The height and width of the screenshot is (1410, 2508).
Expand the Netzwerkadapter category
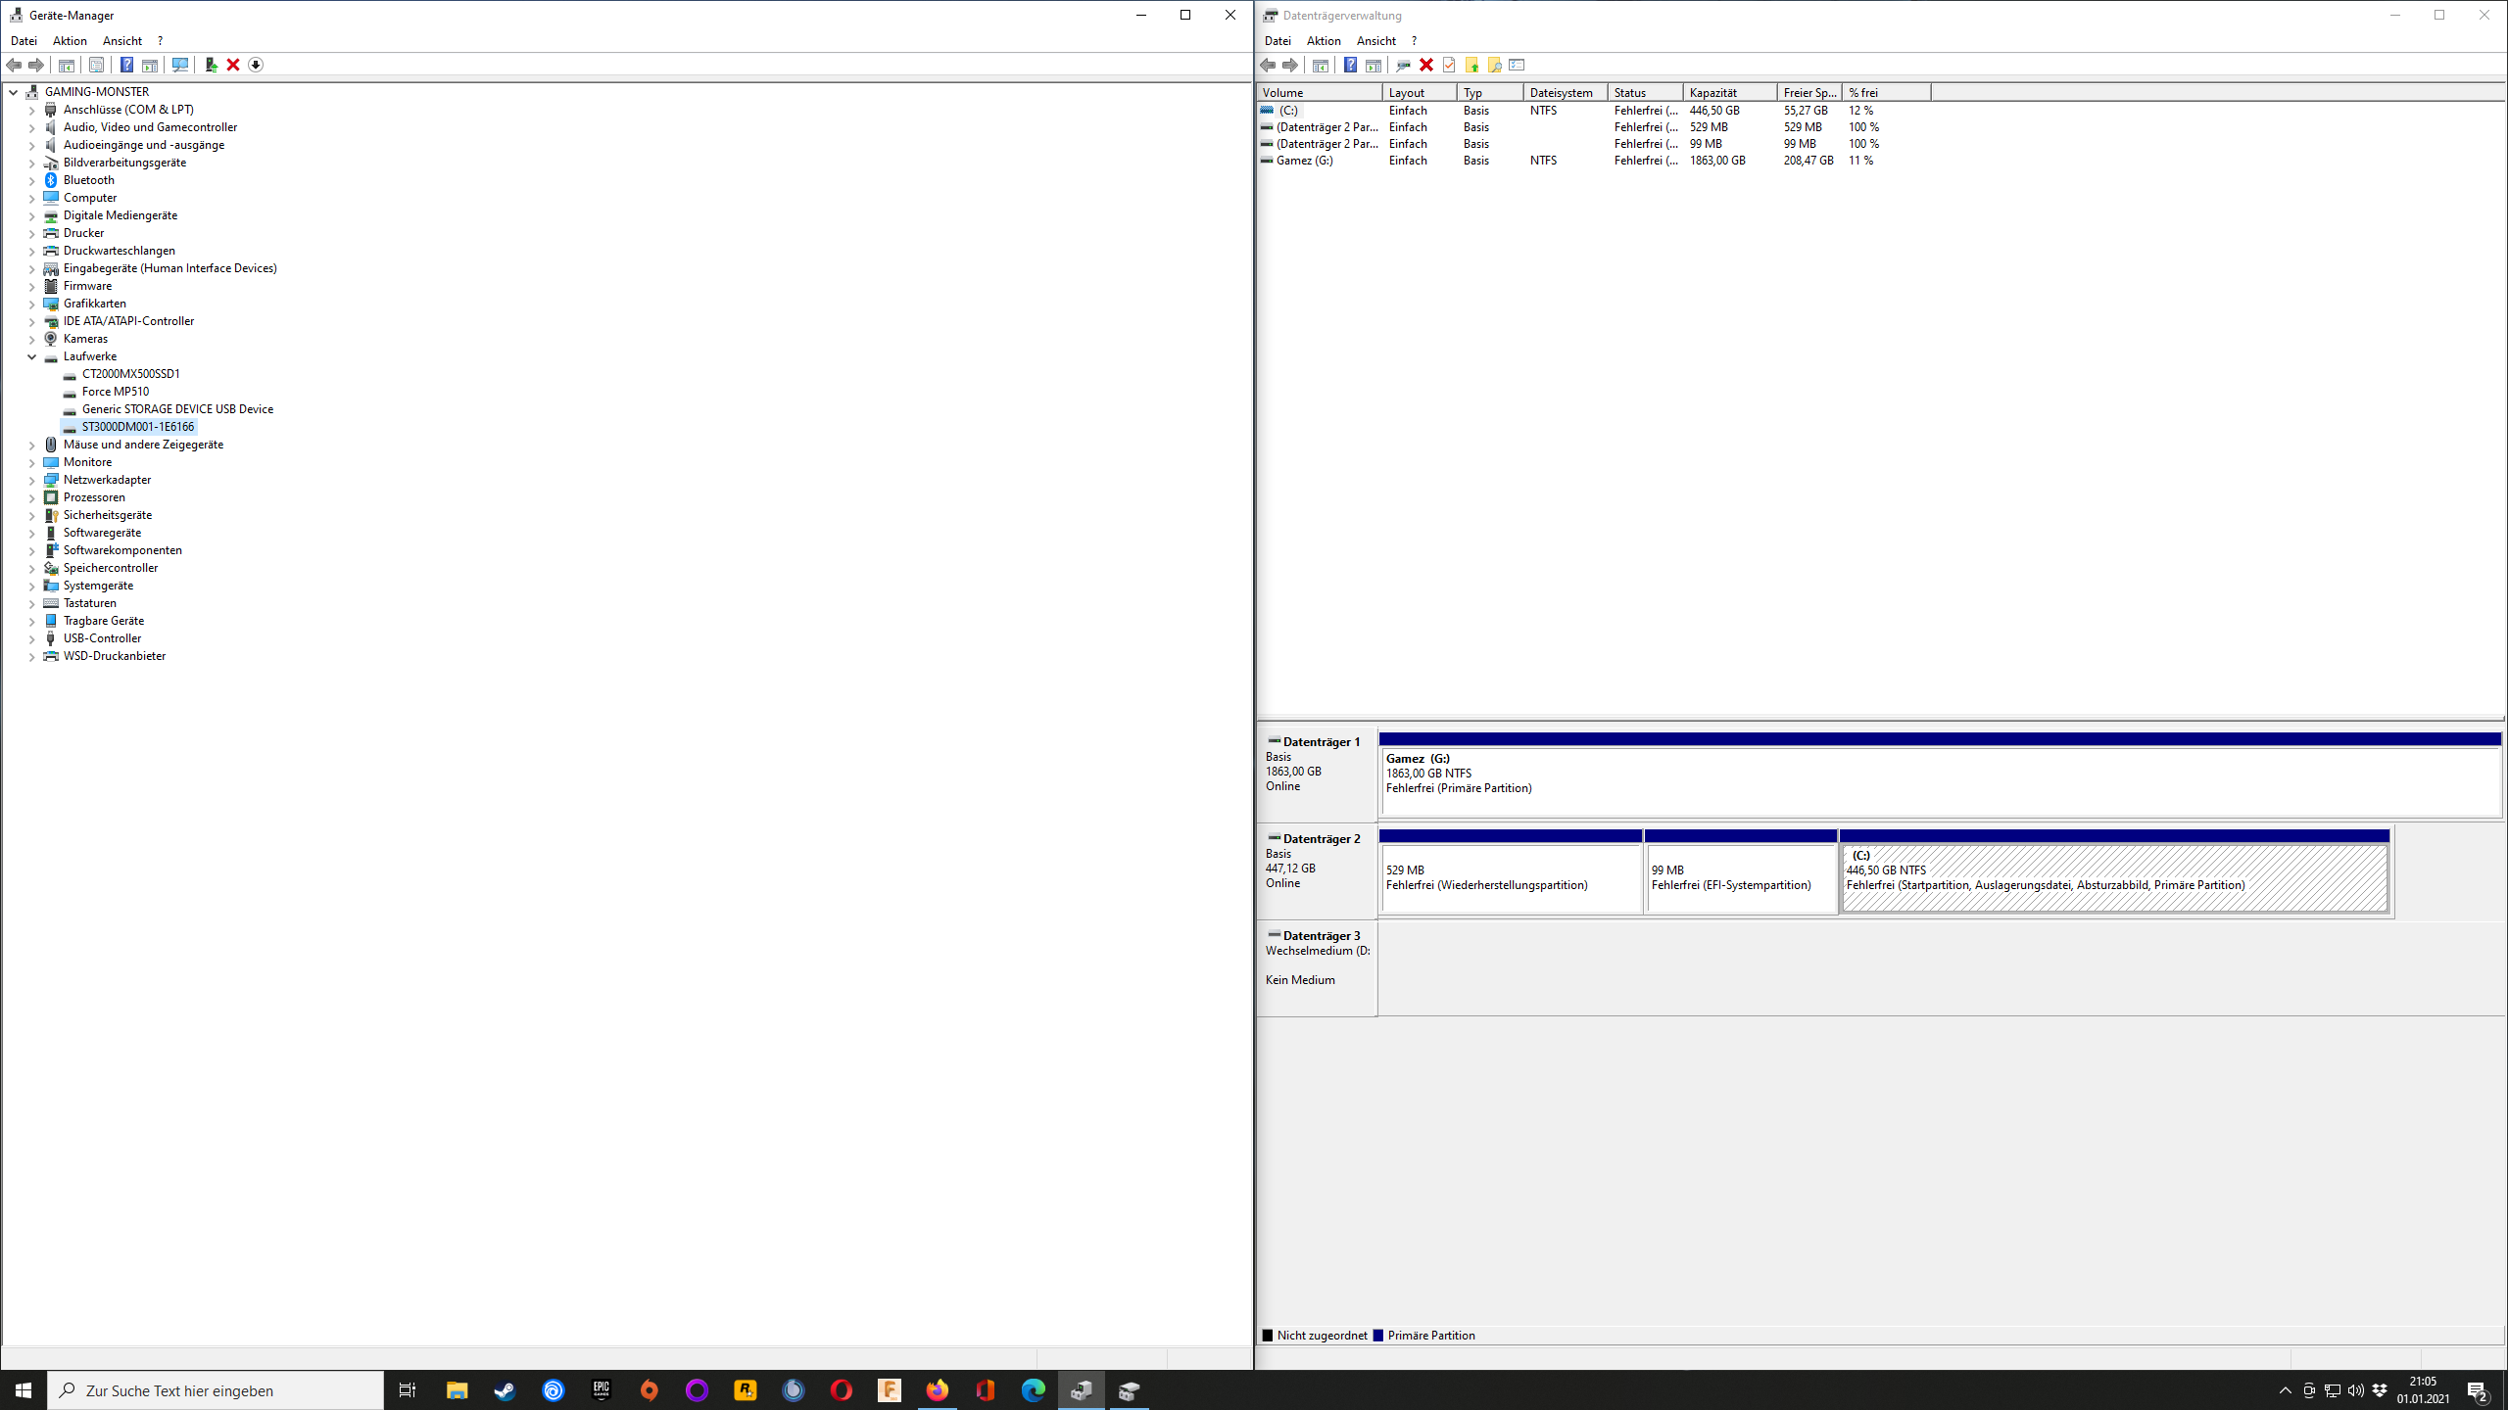(x=32, y=480)
